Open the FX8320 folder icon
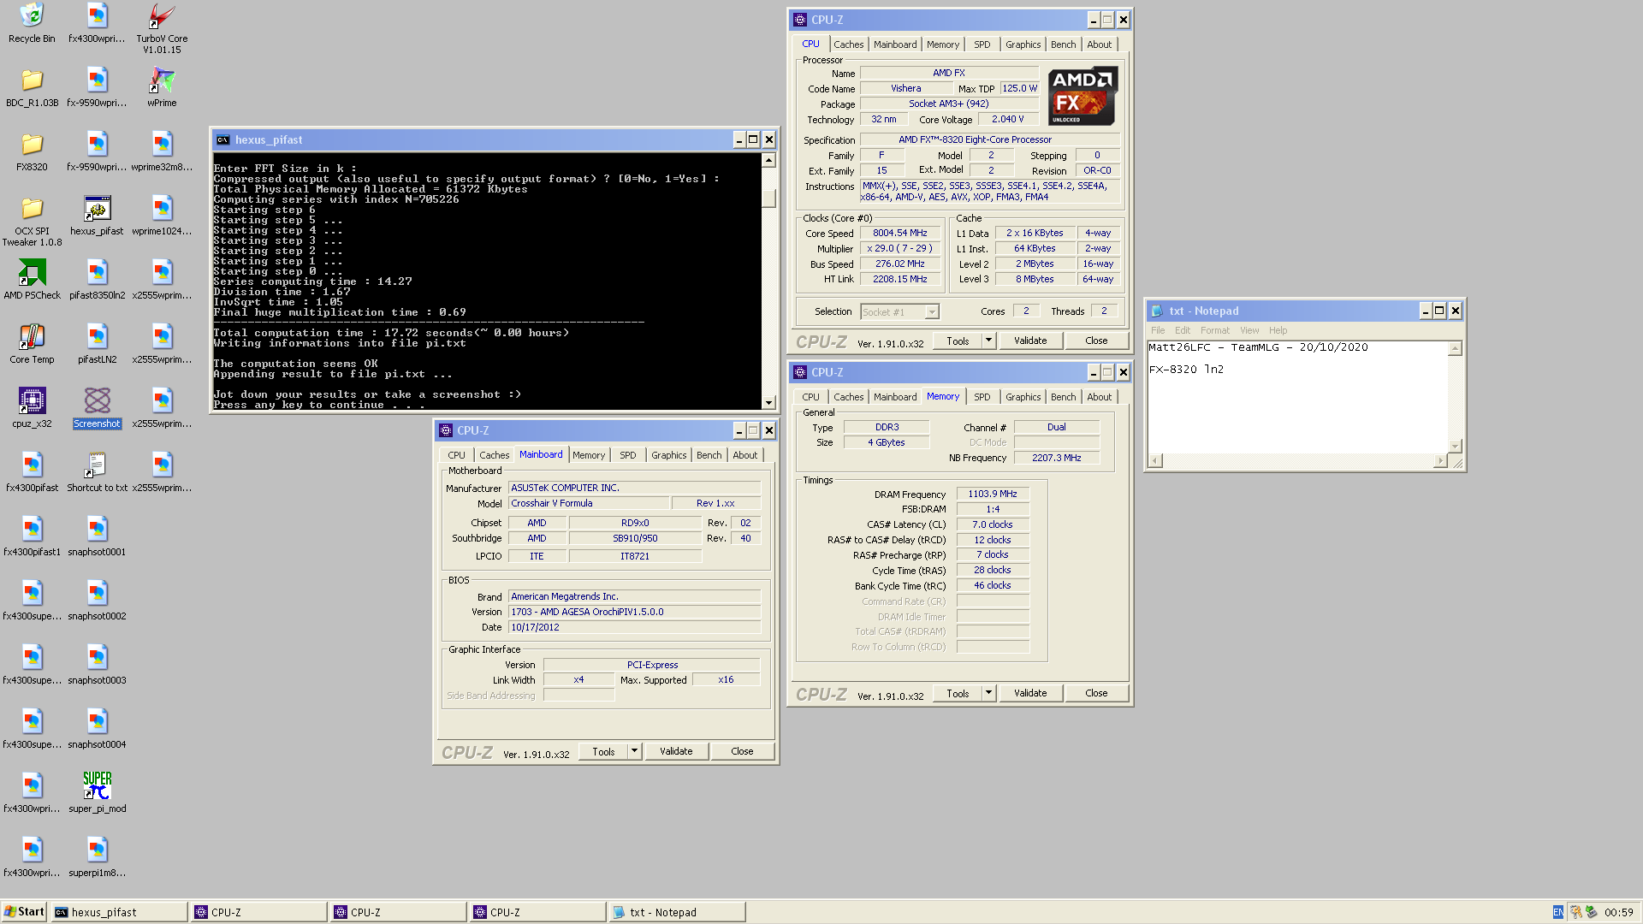This screenshot has width=1643, height=924. (32, 151)
